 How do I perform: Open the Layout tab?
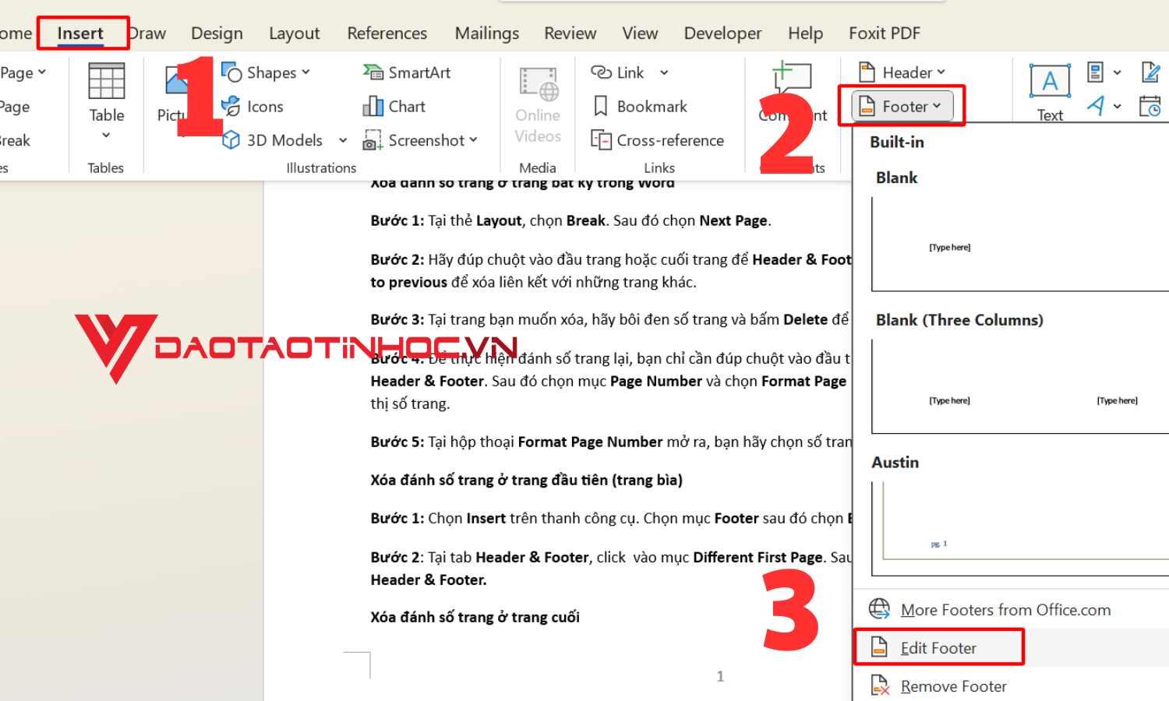(x=294, y=33)
